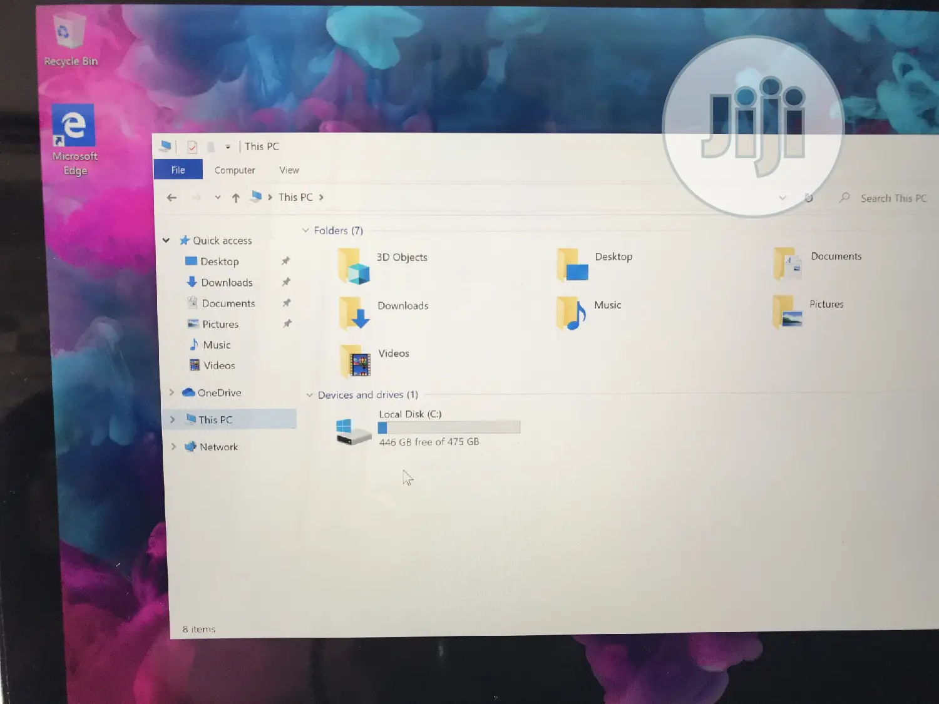This screenshot has width=939, height=704.
Task: Switch to the View ribbon tab
Action: pyautogui.click(x=289, y=170)
